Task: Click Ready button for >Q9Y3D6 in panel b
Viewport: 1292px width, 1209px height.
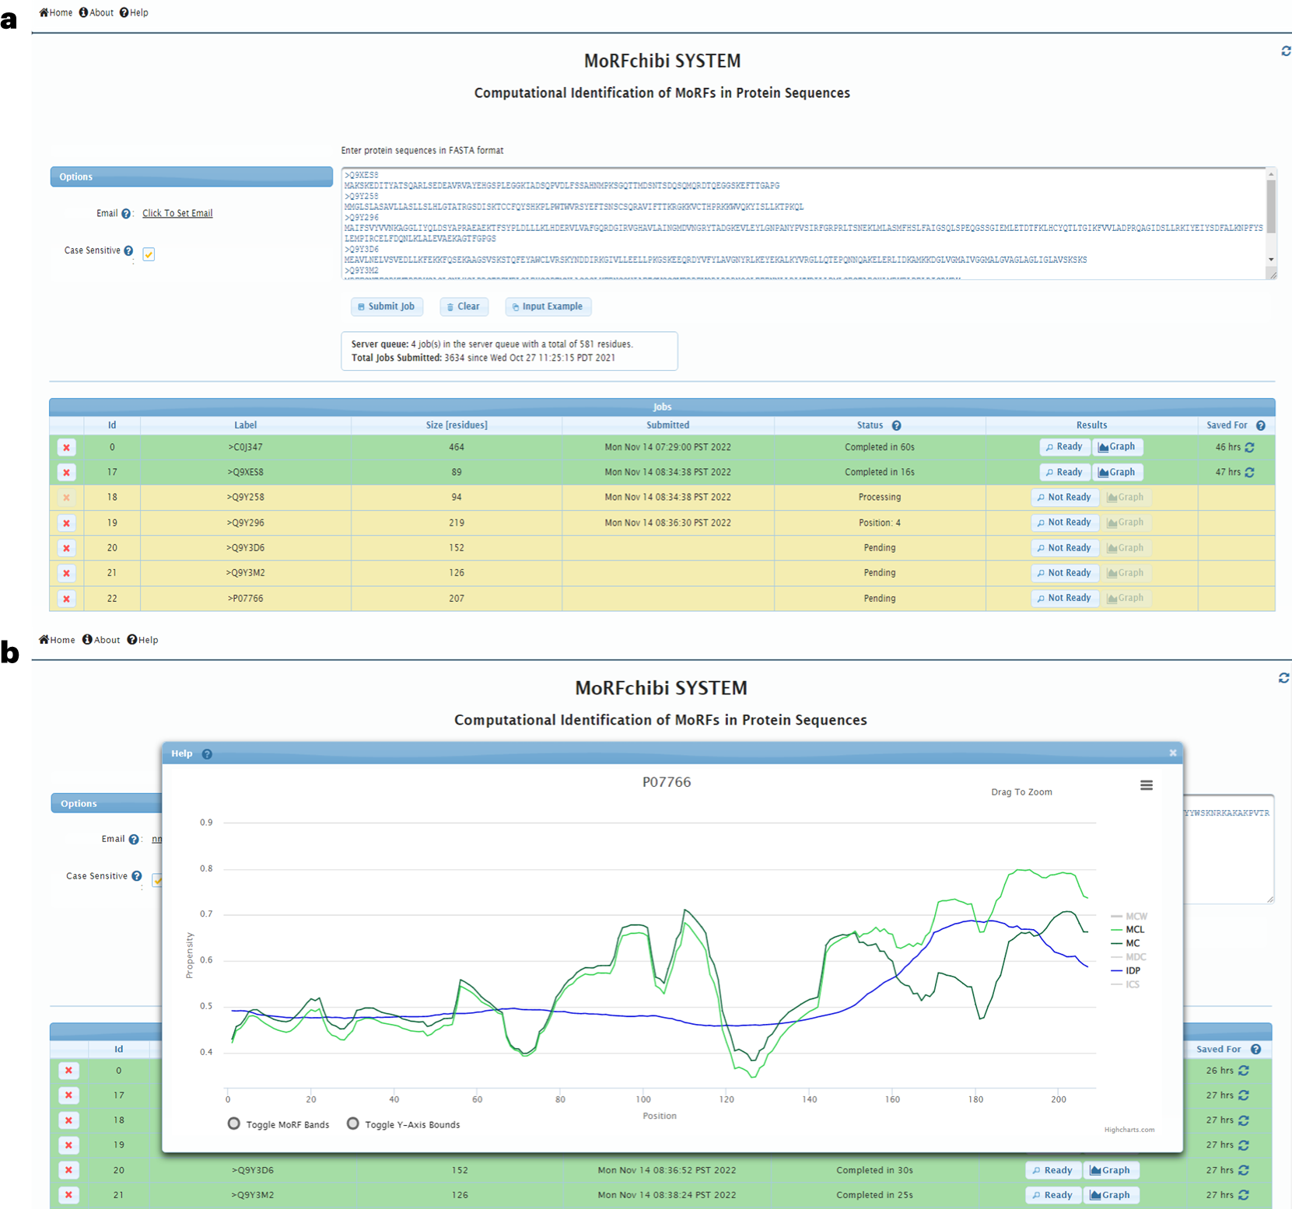Action: 1053,1170
